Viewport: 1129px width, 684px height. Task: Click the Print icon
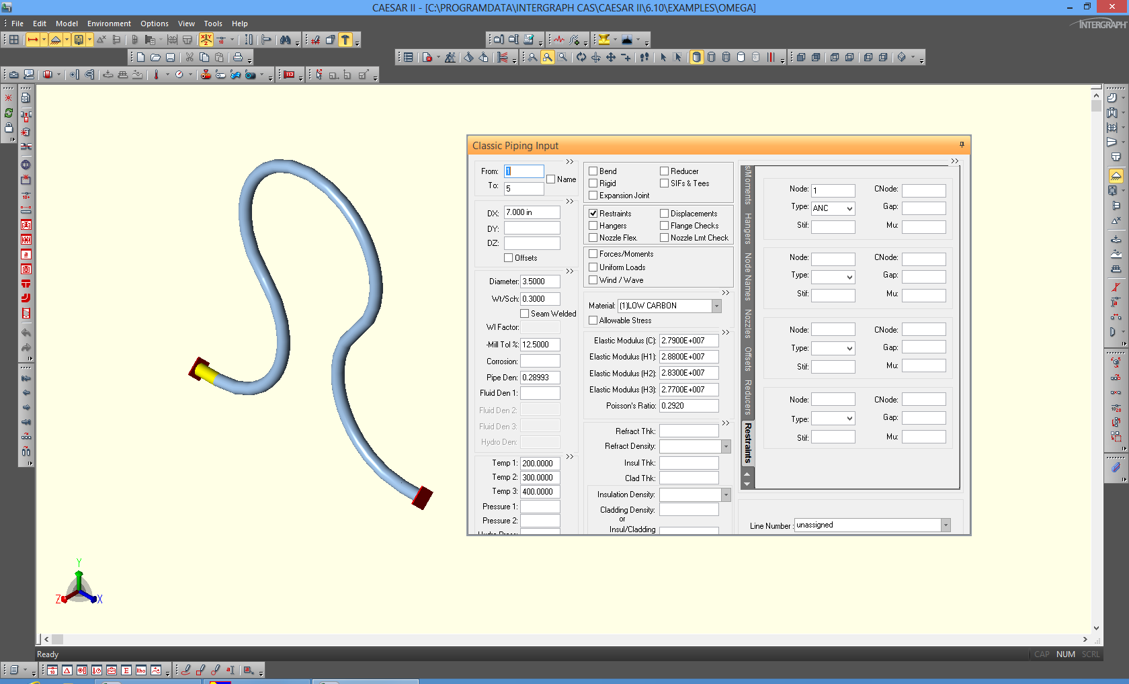click(238, 58)
